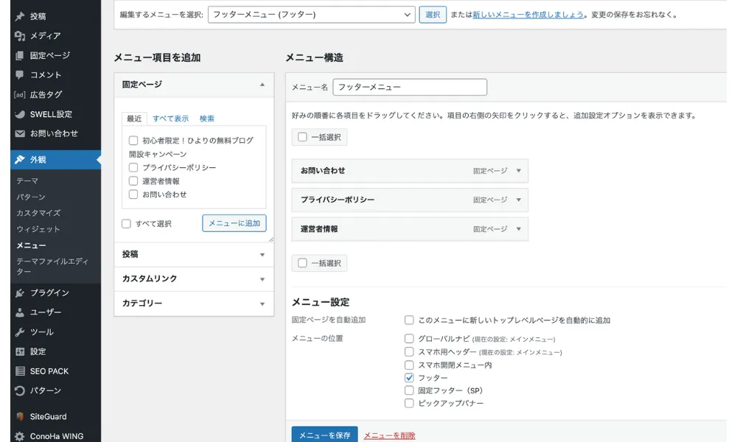737x442 pixels.
Task: Open カスタマイズ in the 外観 submenu
Action: (x=38, y=213)
